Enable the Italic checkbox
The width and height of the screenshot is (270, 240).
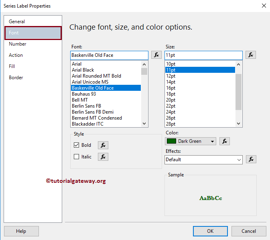click(x=76, y=156)
